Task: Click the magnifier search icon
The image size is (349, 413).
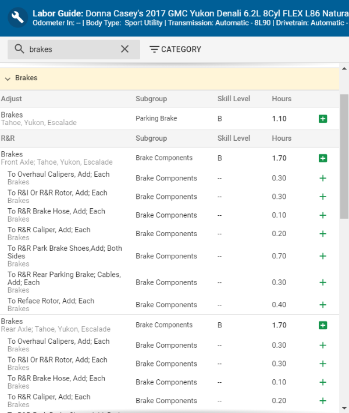Action: pyautogui.click(x=19, y=49)
